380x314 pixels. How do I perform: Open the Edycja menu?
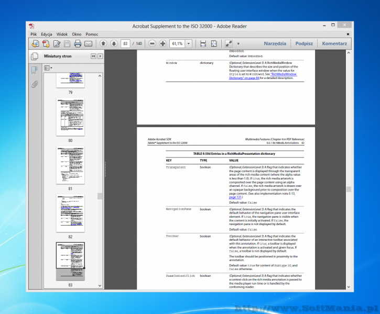coord(47,34)
